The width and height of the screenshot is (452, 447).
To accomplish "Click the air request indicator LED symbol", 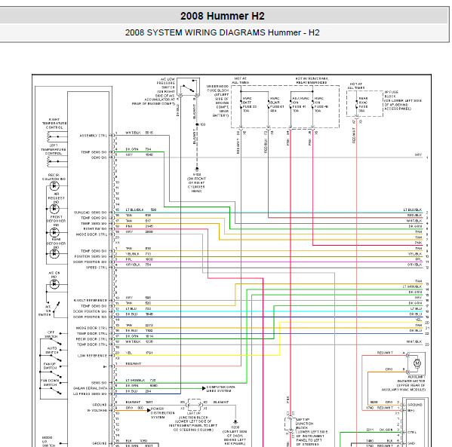I will point(54,209).
